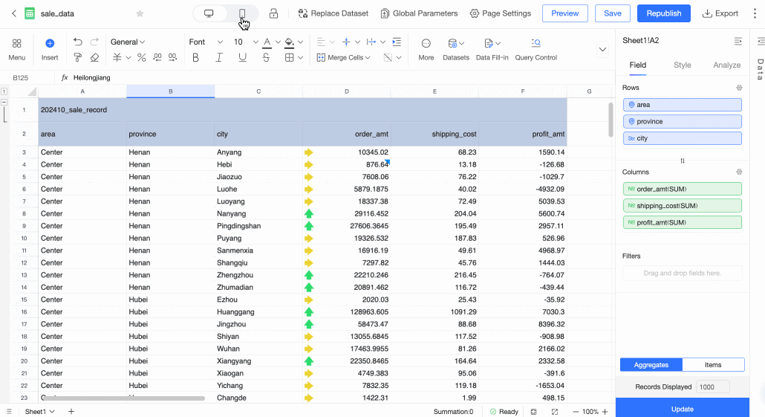
Task: Apply percent format with % icon
Action: (x=141, y=57)
